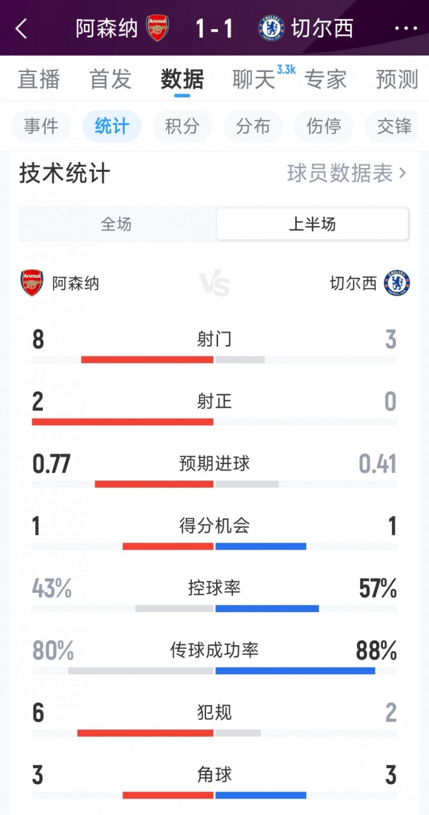The image size is (429, 815).
Task: Open the 聊天 chat tab
Action: point(253,80)
